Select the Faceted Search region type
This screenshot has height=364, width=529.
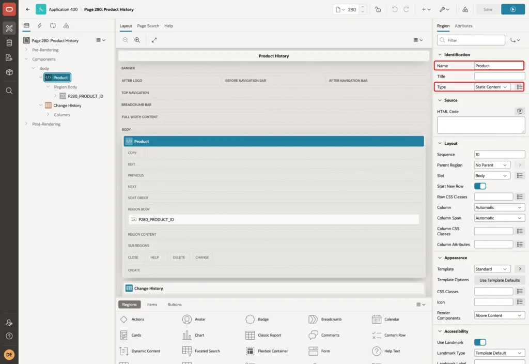pos(201,351)
